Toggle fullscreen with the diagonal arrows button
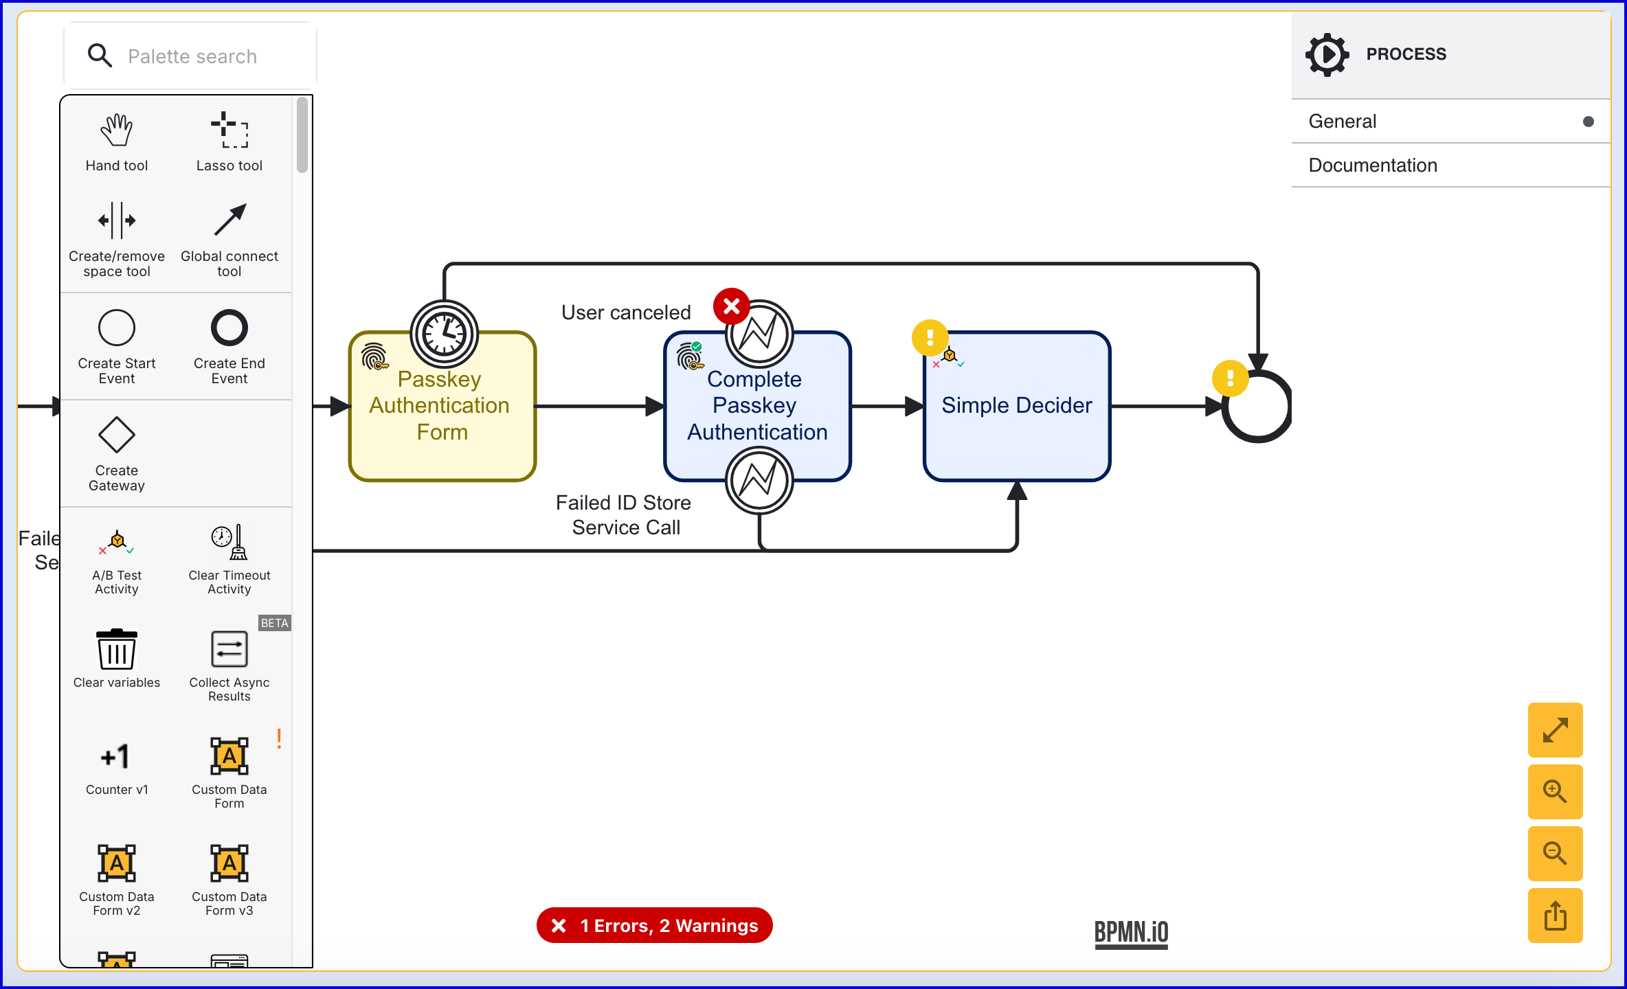Image resolution: width=1627 pixels, height=989 pixels. click(1555, 730)
